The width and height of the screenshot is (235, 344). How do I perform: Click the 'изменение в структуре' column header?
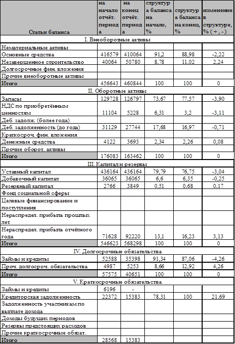coord(218,21)
